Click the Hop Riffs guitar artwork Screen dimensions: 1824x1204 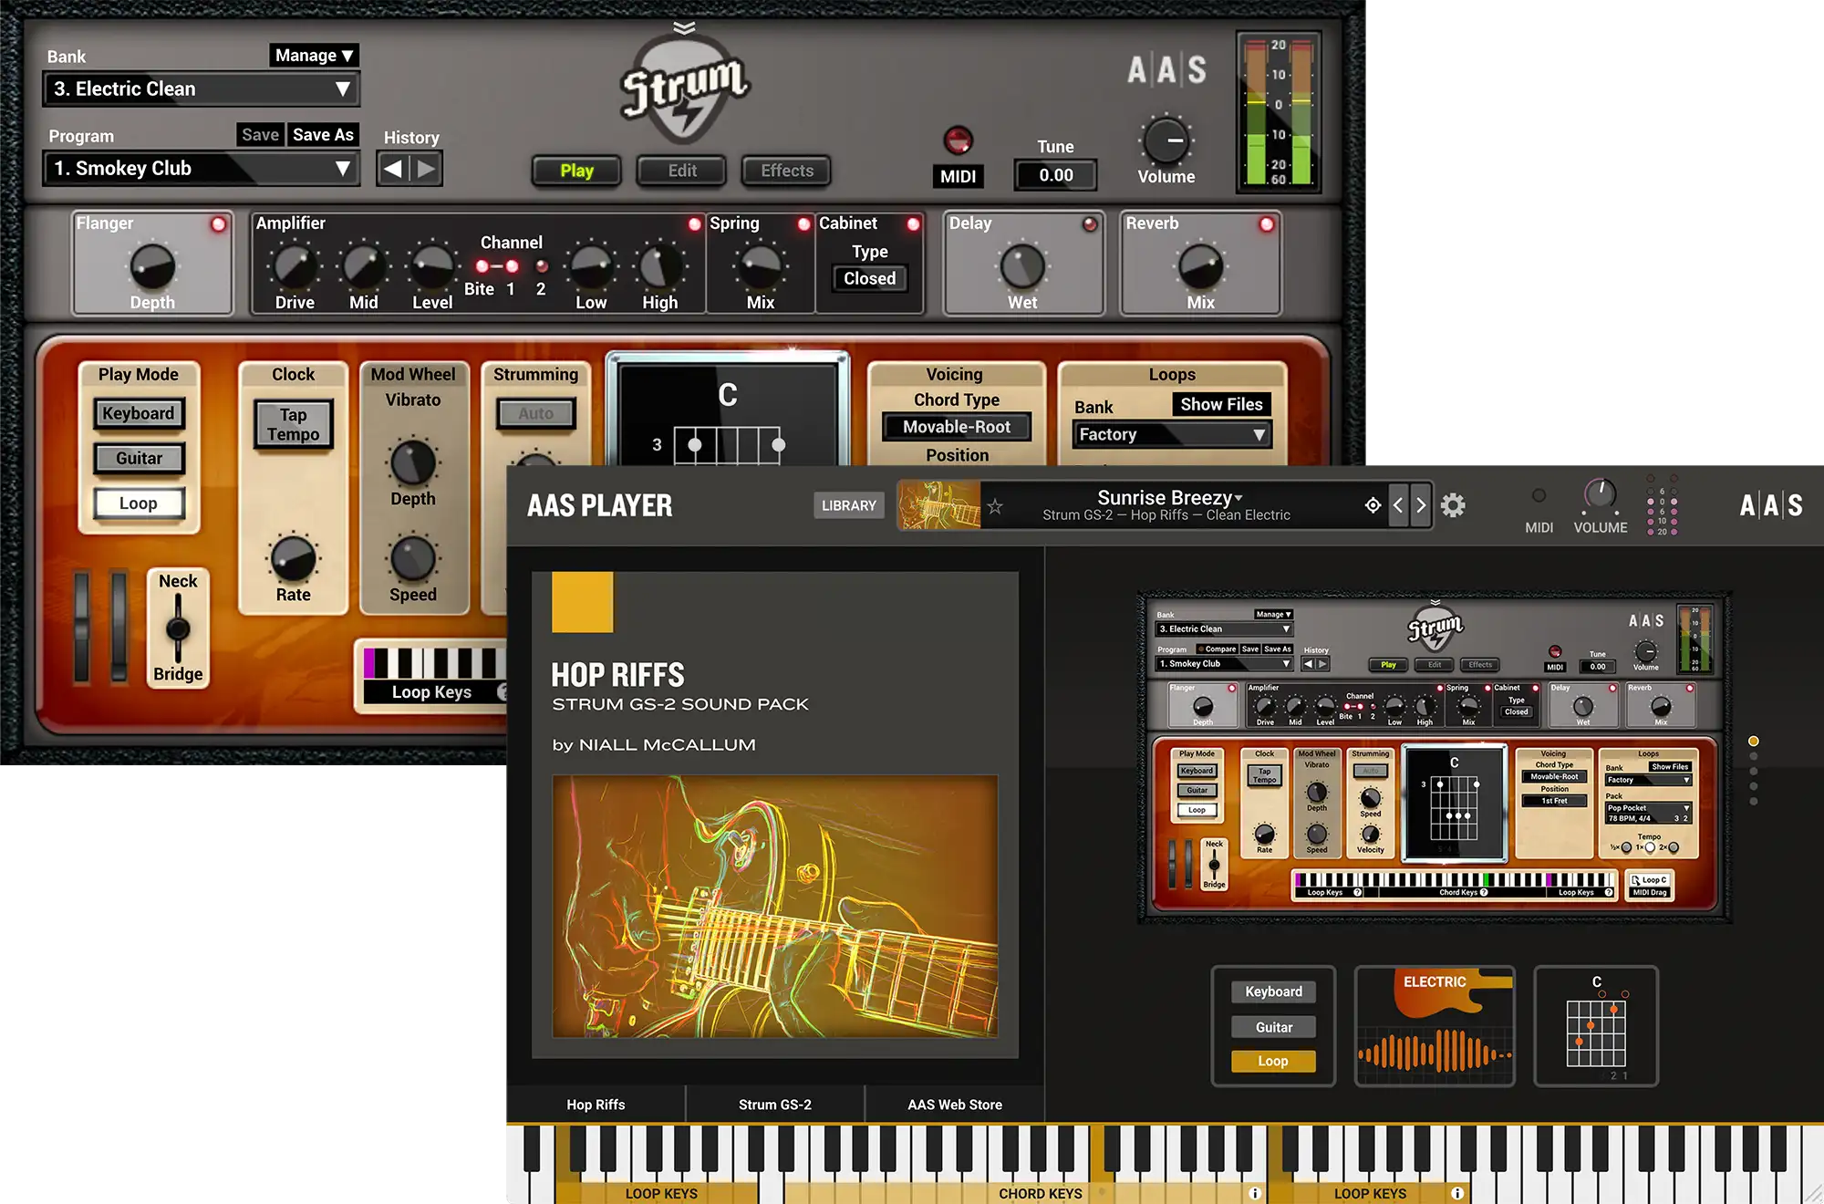click(774, 907)
